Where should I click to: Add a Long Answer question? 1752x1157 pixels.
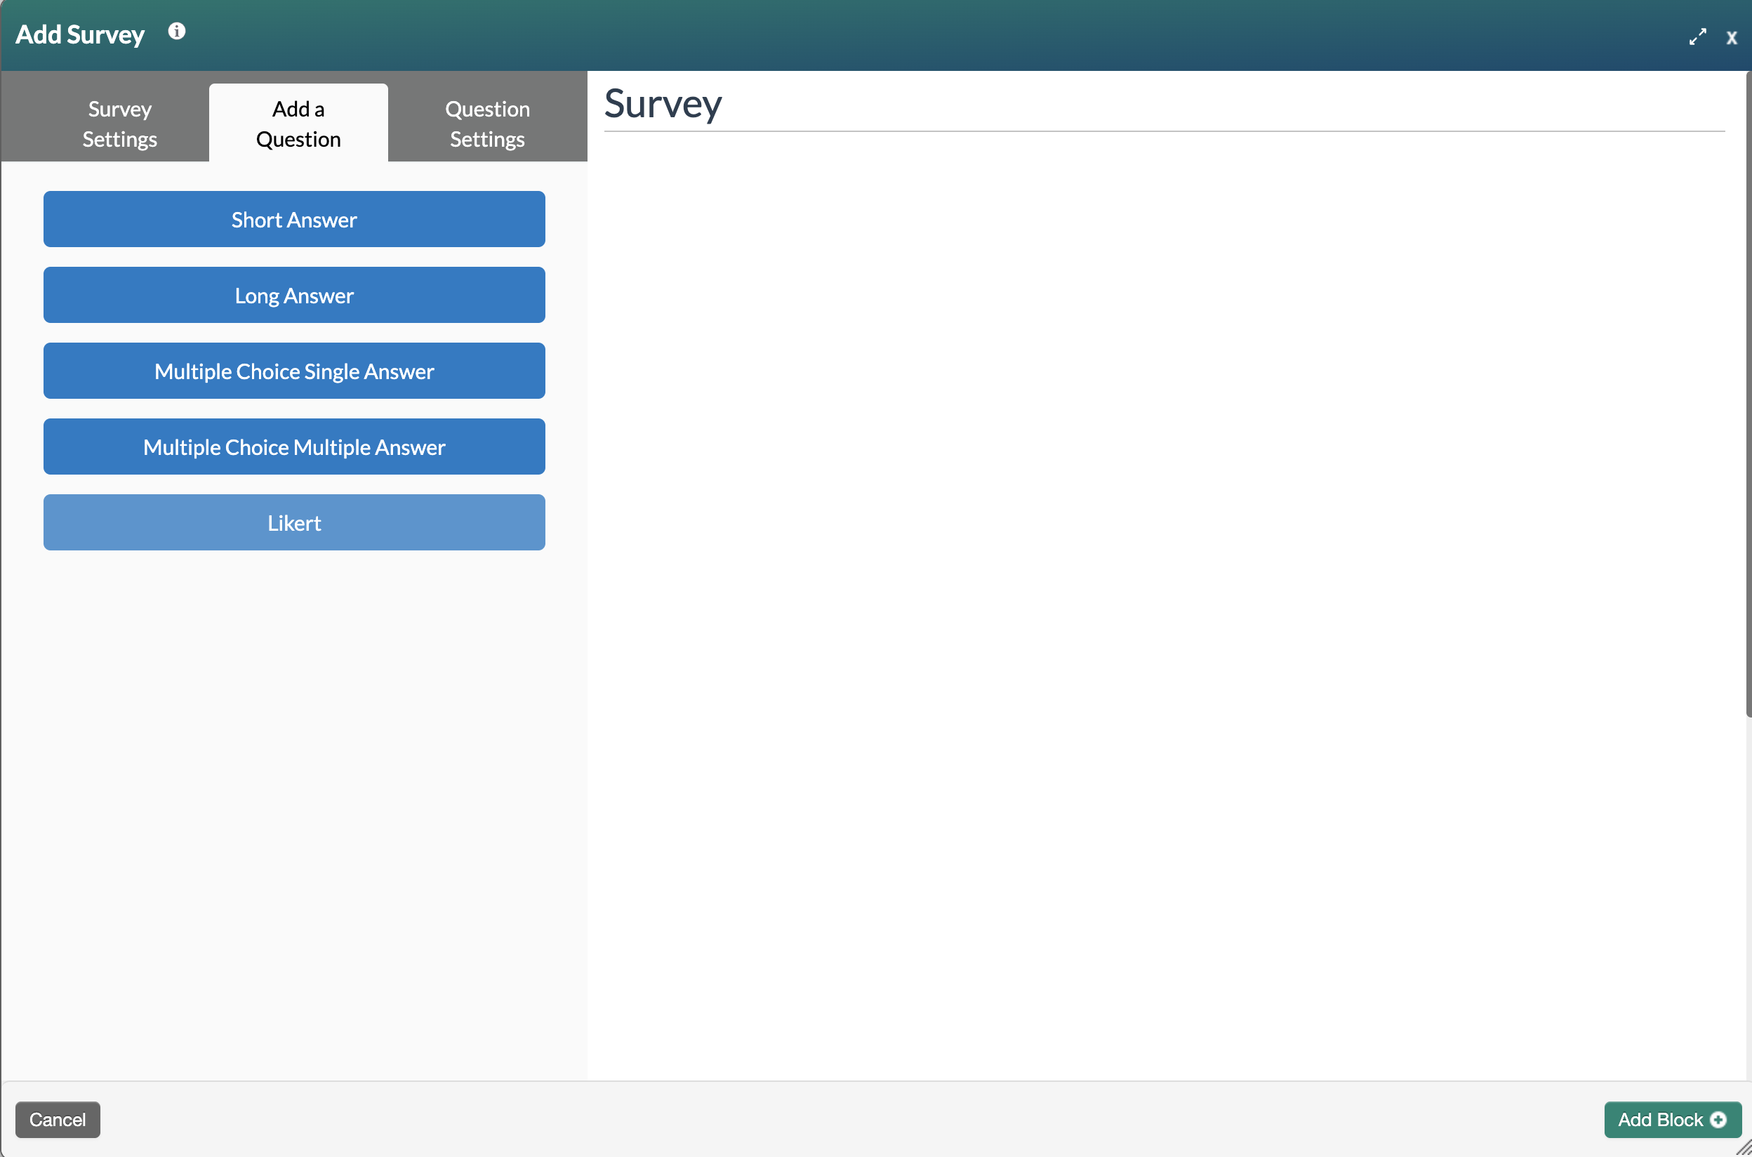click(x=293, y=295)
